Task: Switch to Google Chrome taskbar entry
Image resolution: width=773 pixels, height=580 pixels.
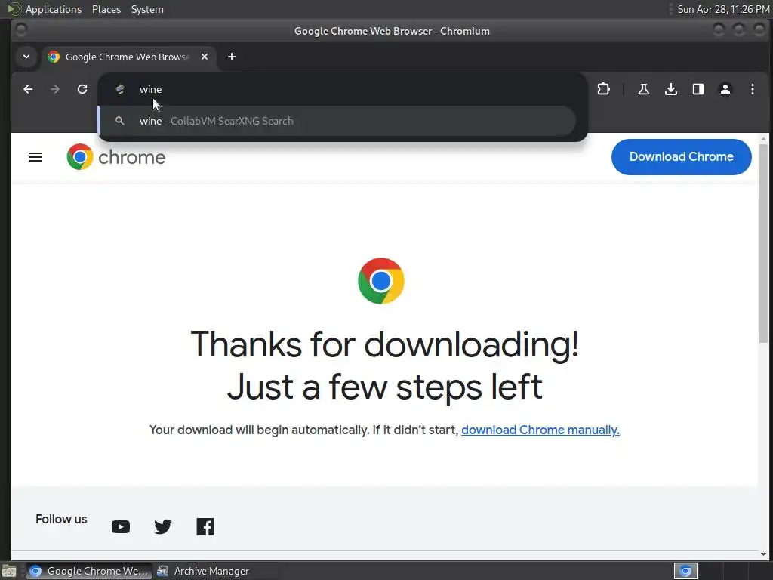Action: coord(89,571)
